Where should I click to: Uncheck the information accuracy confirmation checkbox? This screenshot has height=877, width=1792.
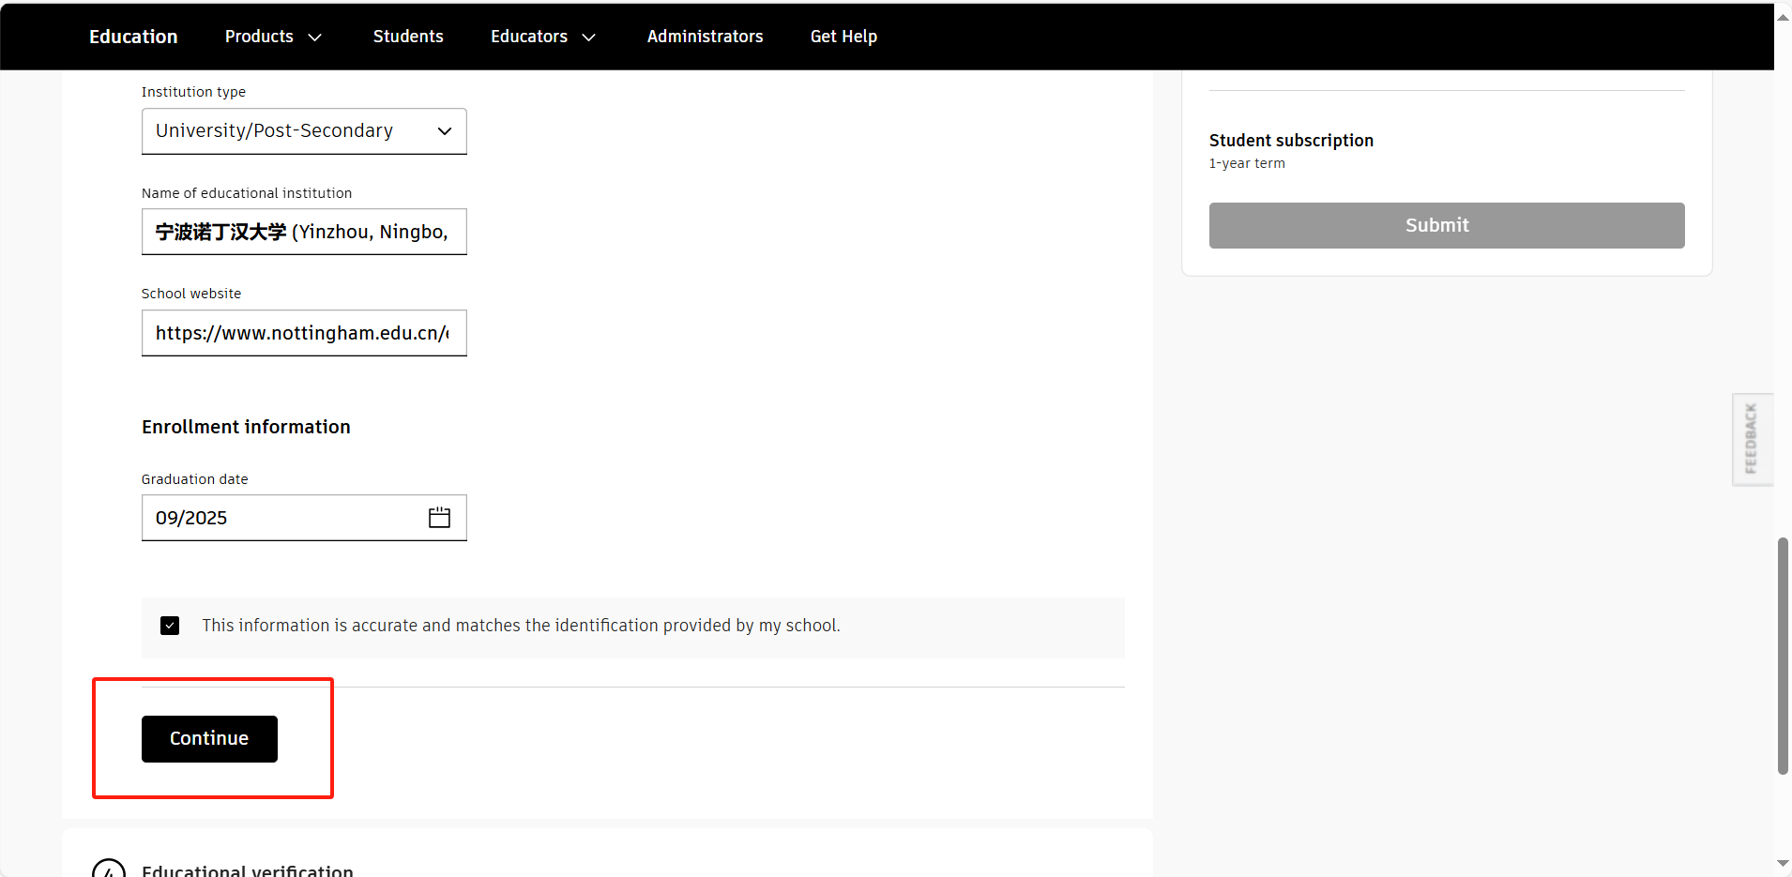click(170, 626)
